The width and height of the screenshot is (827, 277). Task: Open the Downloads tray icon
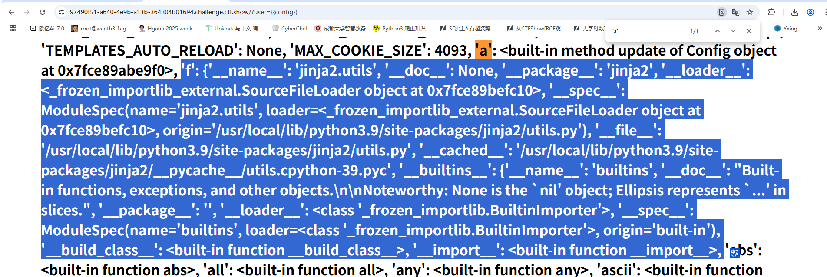pyautogui.click(x=795, y=12)
